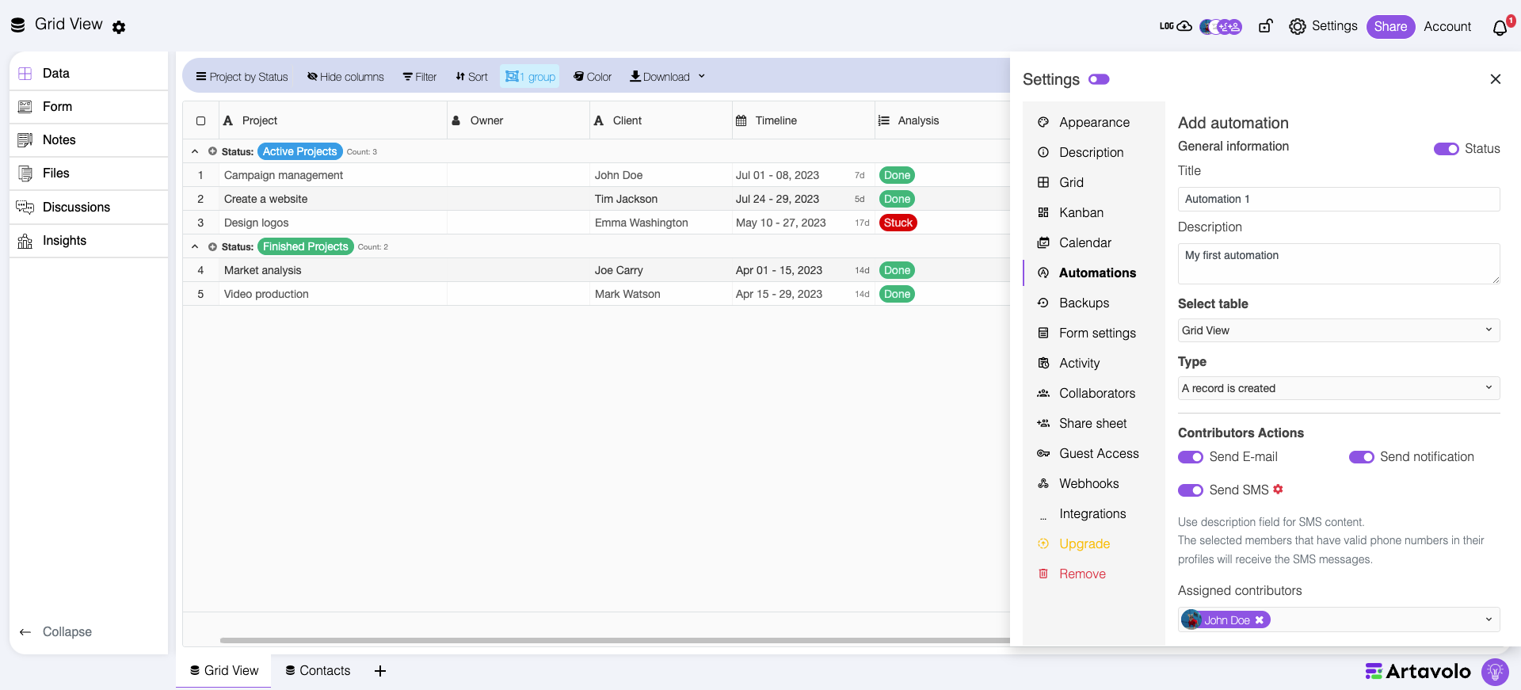The height and width of the screenshot is (690, 1521).
Task: Click the 1 group toolbar button
Action: point(530,77)
